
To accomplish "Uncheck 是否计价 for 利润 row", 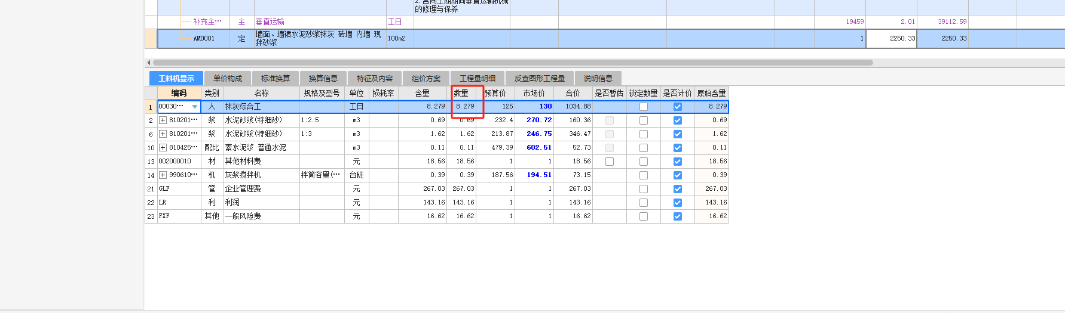I will point(678,203).
